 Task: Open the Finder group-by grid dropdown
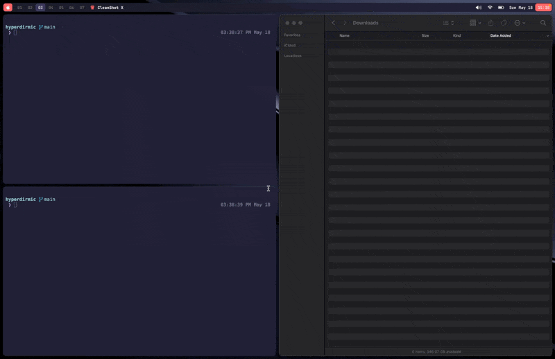click(x=475, y=23)
